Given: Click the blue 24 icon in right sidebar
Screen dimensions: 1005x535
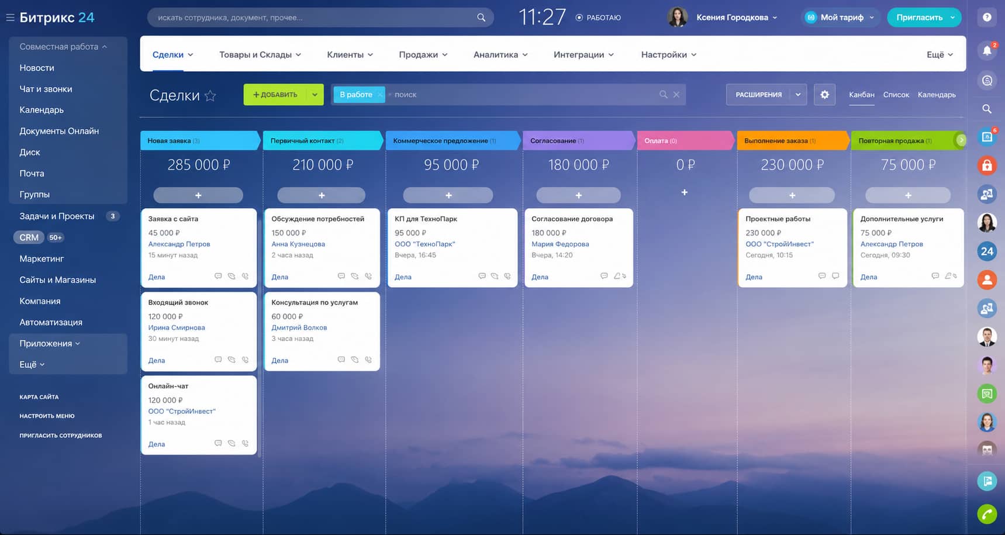Looking at the screenshot, I should (x=987, y=251).
